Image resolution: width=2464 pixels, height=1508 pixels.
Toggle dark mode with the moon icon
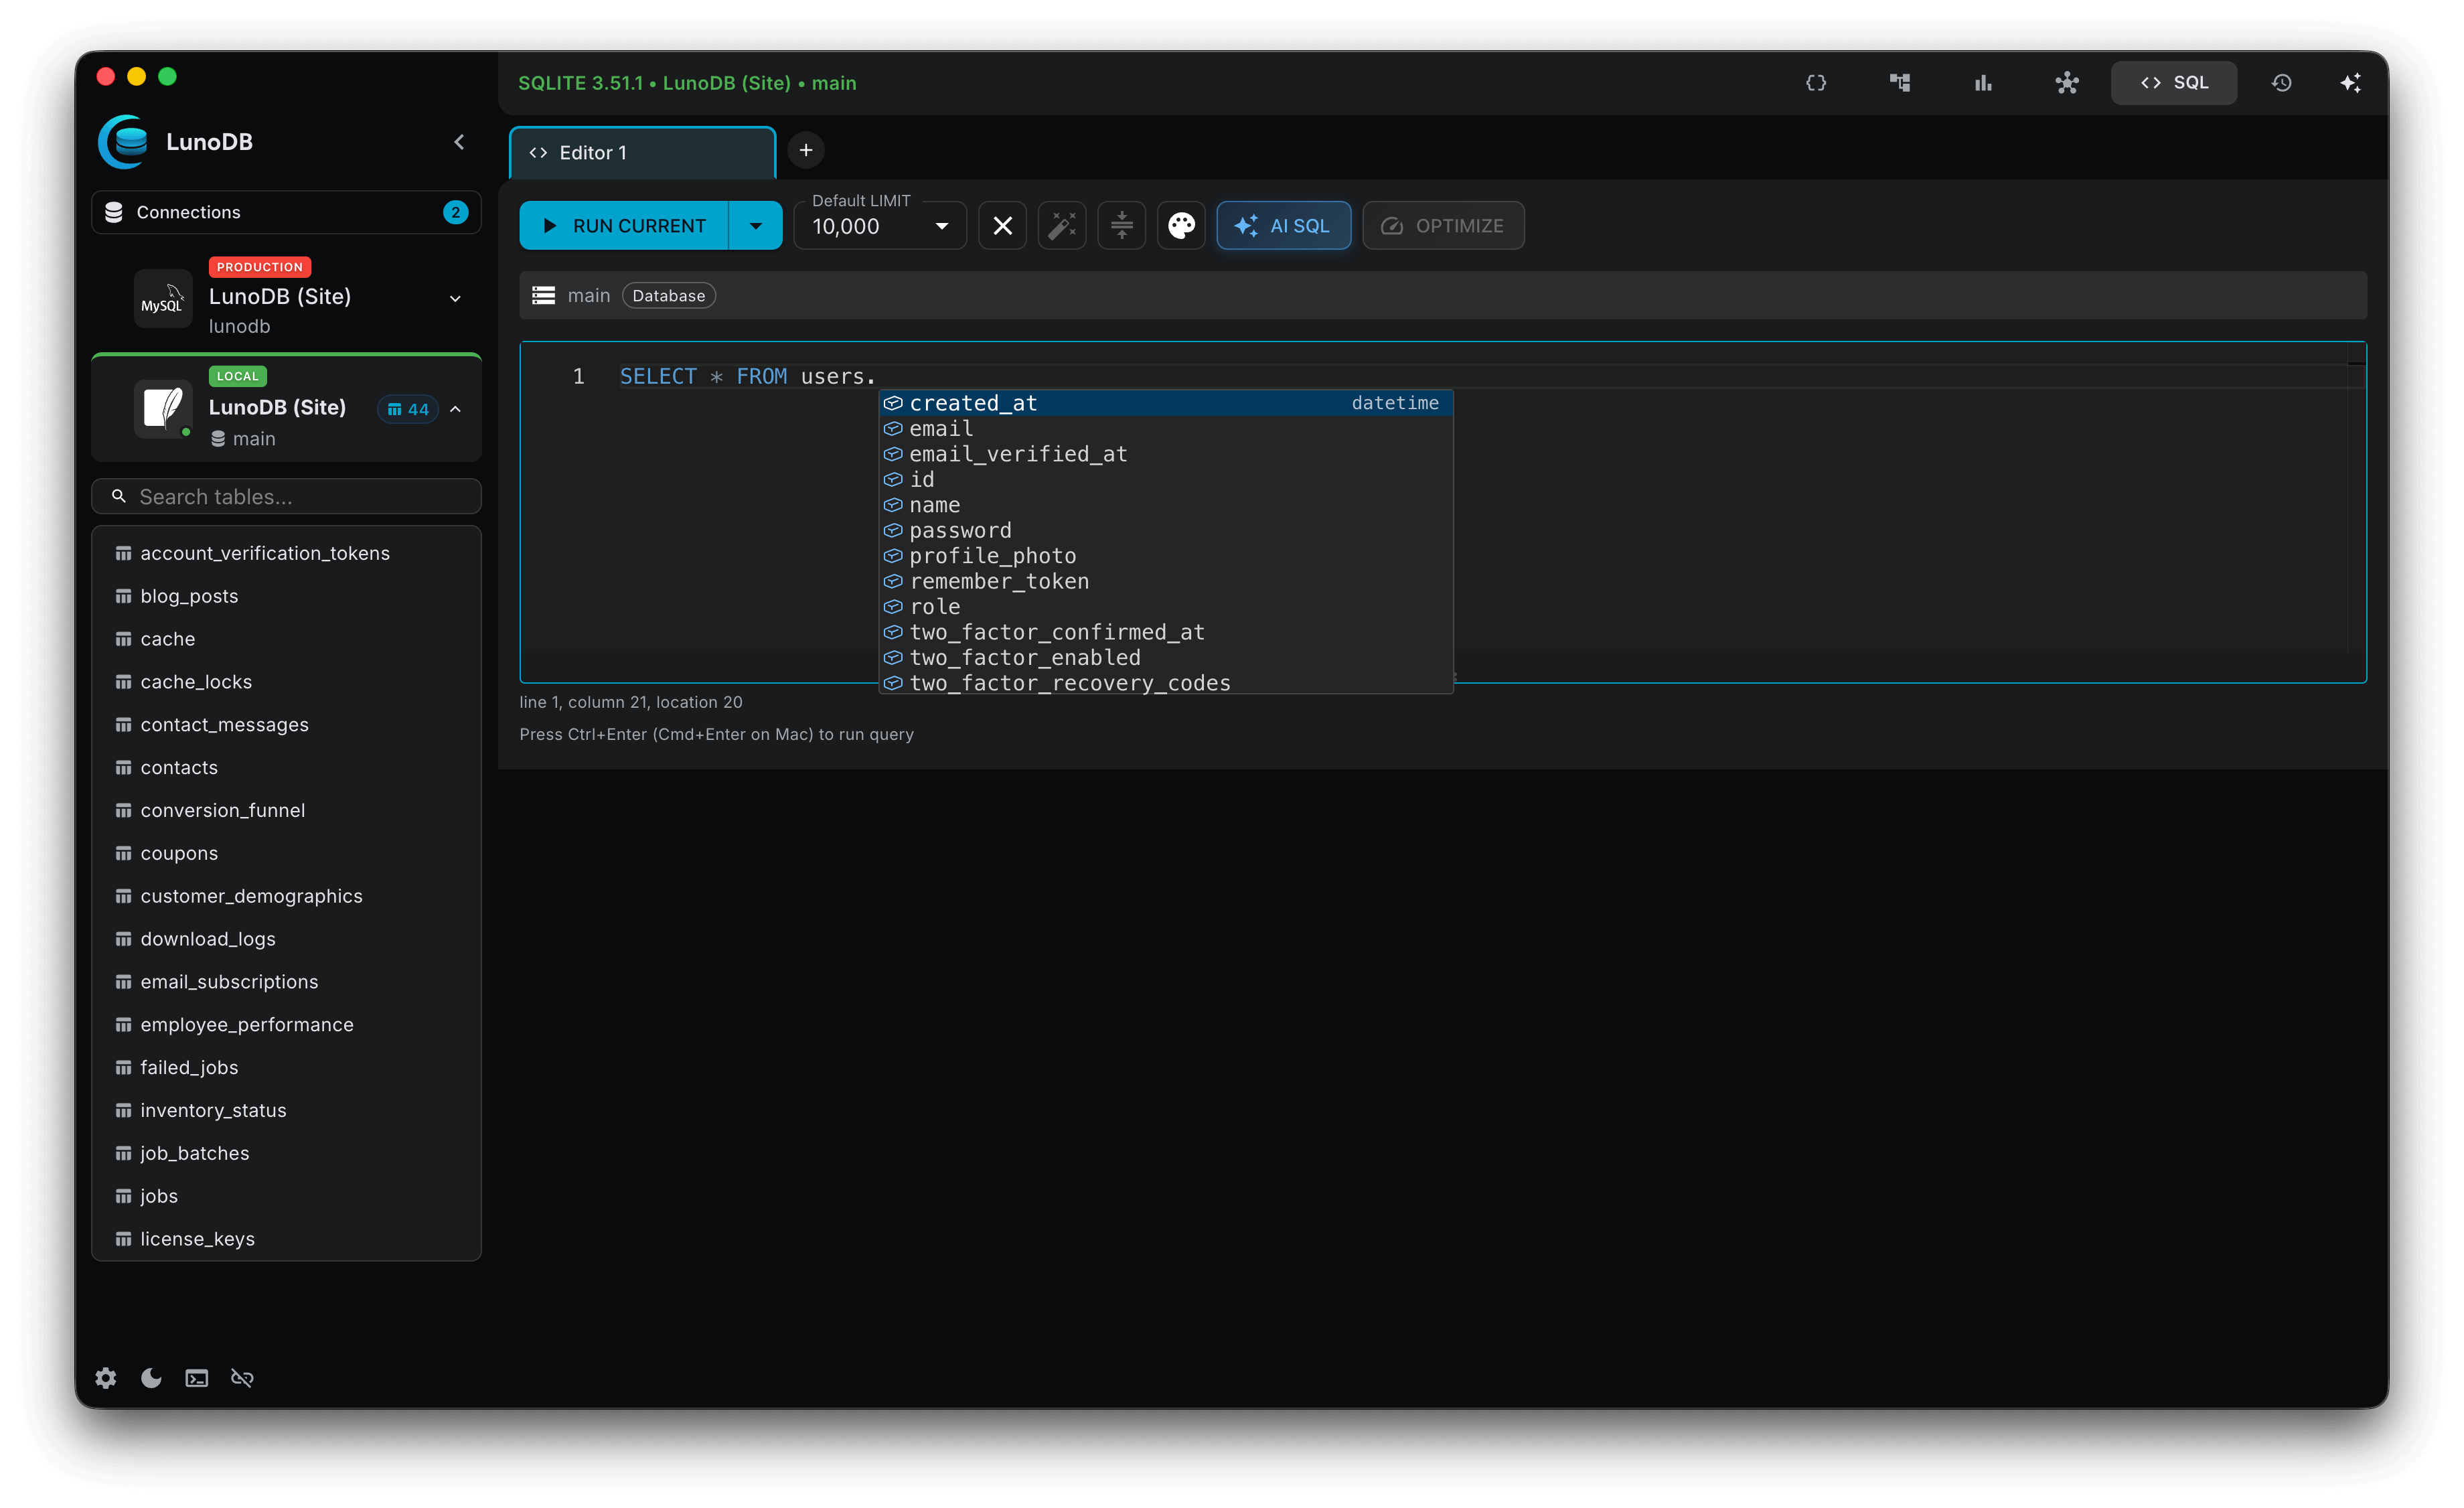(x=150, y=1377)
